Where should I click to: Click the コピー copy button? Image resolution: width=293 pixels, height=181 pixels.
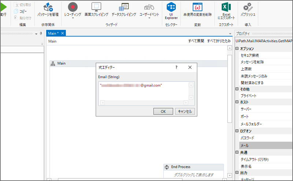click(x=21, y=11)
